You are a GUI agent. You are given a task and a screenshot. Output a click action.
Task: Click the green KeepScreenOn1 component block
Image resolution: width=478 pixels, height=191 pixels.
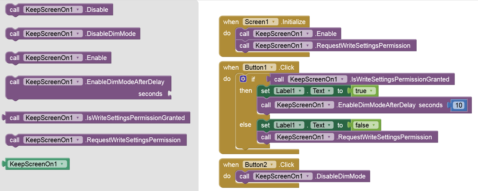[x=33, y=164]
